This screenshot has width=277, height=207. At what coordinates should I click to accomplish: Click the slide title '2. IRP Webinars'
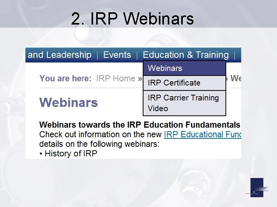click(132, 18)
